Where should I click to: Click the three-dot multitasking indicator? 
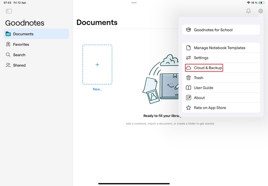[x=134, y=3]
